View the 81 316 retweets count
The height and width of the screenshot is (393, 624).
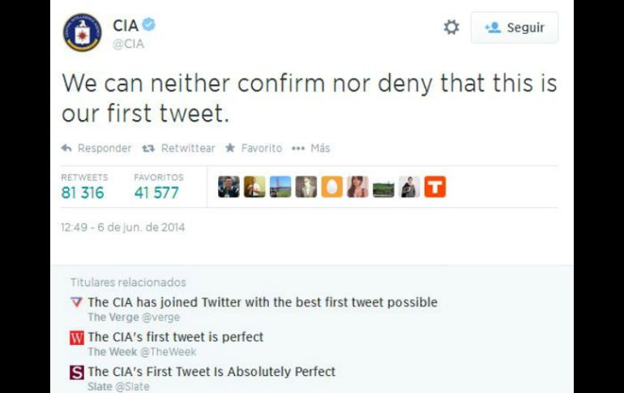point(83,193)
